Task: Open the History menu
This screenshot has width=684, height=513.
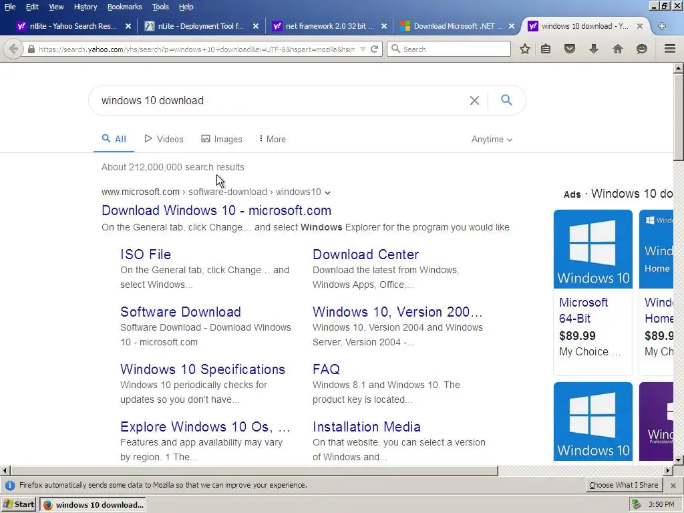Action: tap(85, 7)
